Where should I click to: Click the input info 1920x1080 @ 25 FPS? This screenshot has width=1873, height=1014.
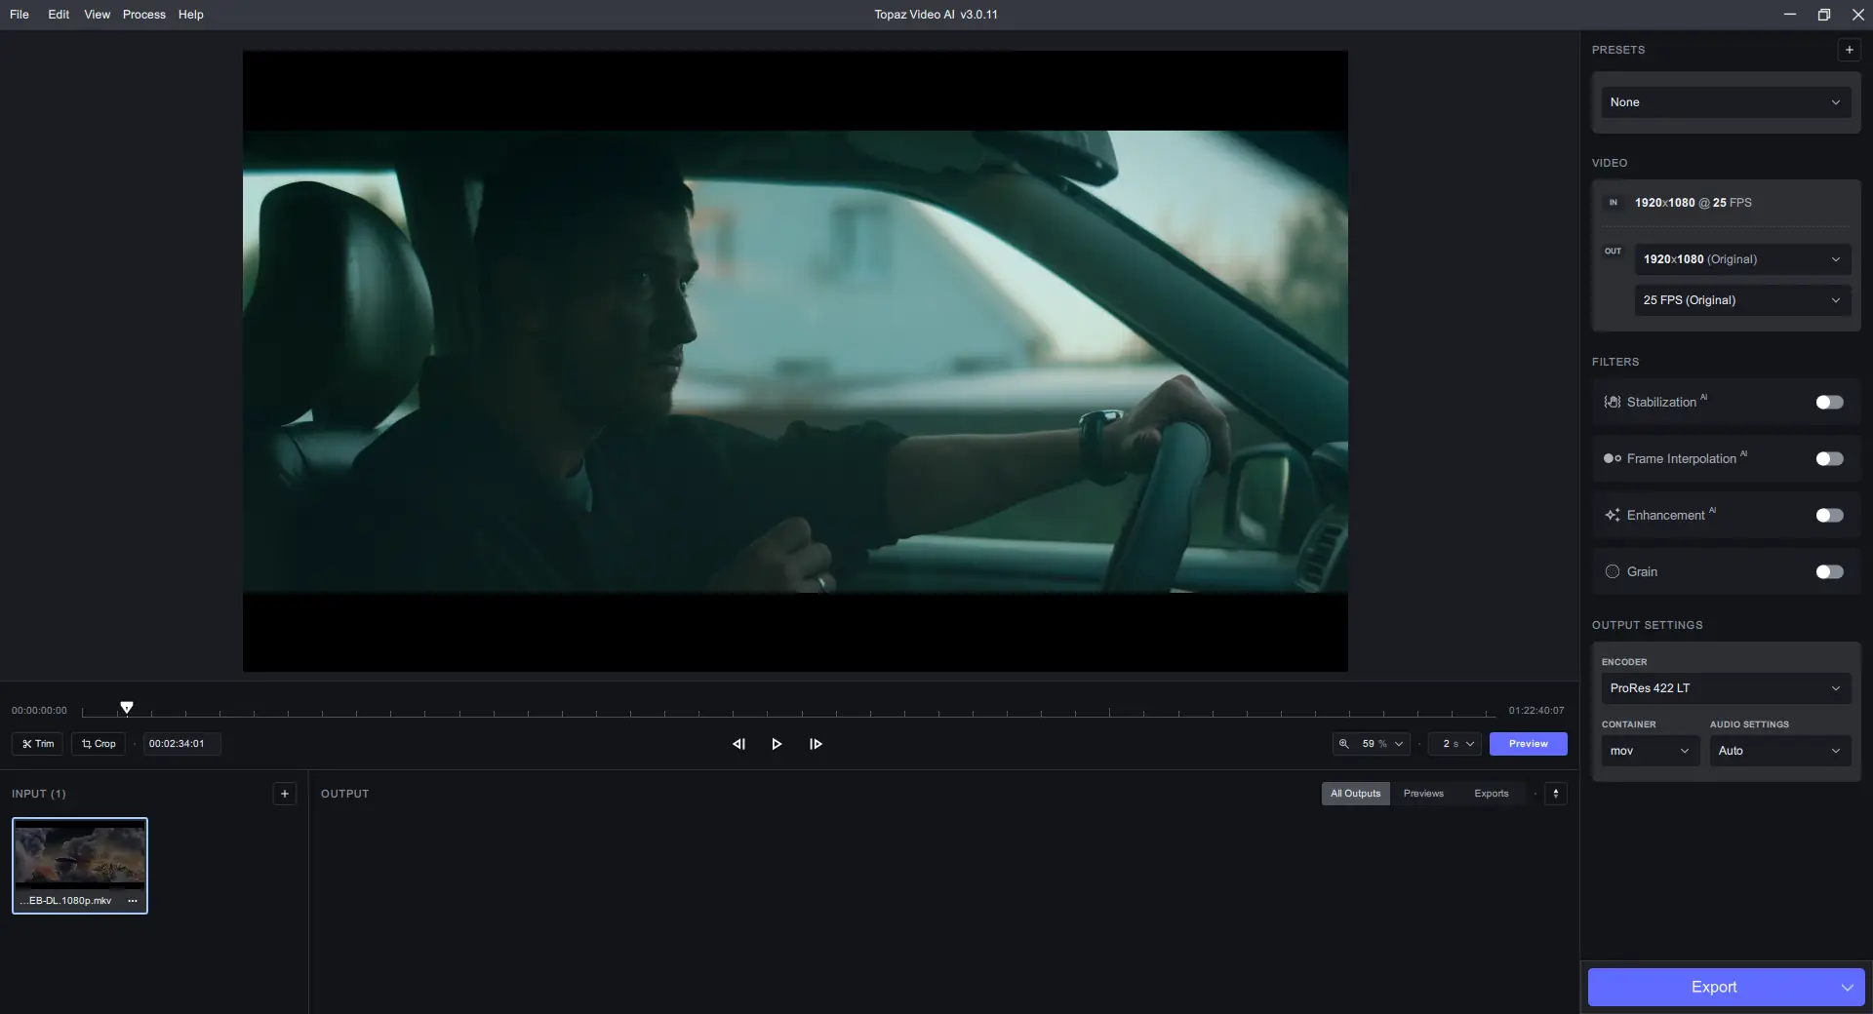1694,203
